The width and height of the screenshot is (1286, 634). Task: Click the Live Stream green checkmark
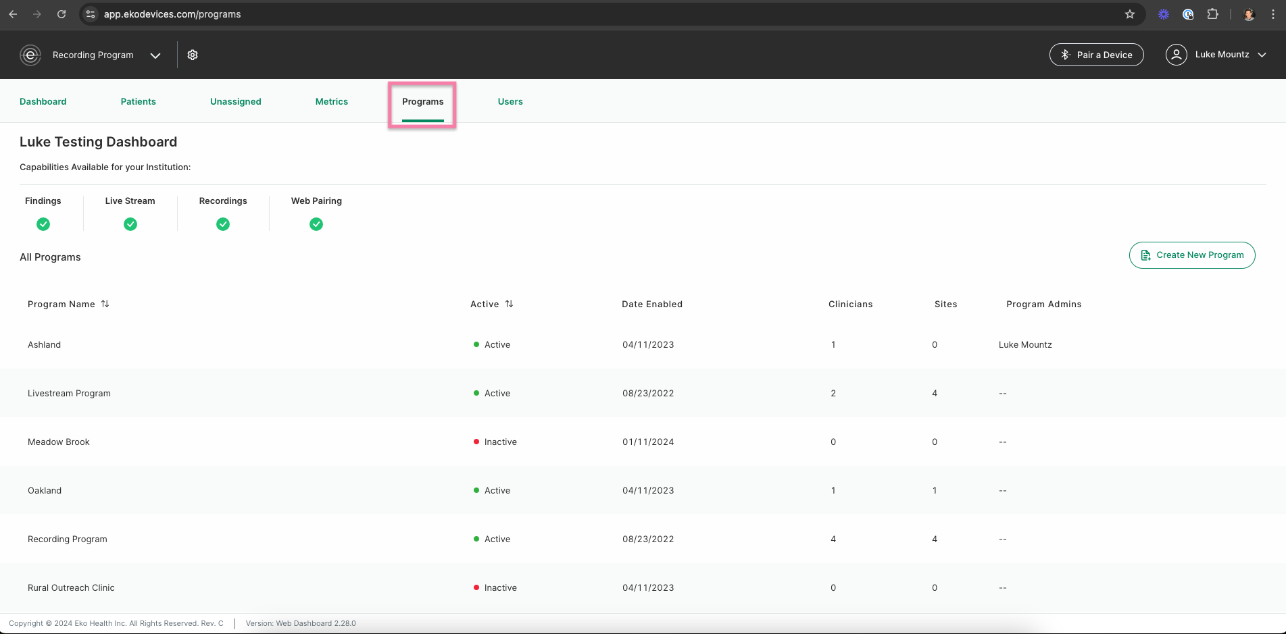pos(130,224)
